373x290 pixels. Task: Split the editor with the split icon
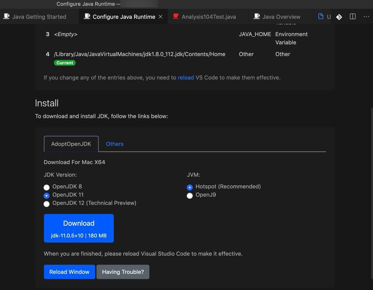(x=353, y=16)
